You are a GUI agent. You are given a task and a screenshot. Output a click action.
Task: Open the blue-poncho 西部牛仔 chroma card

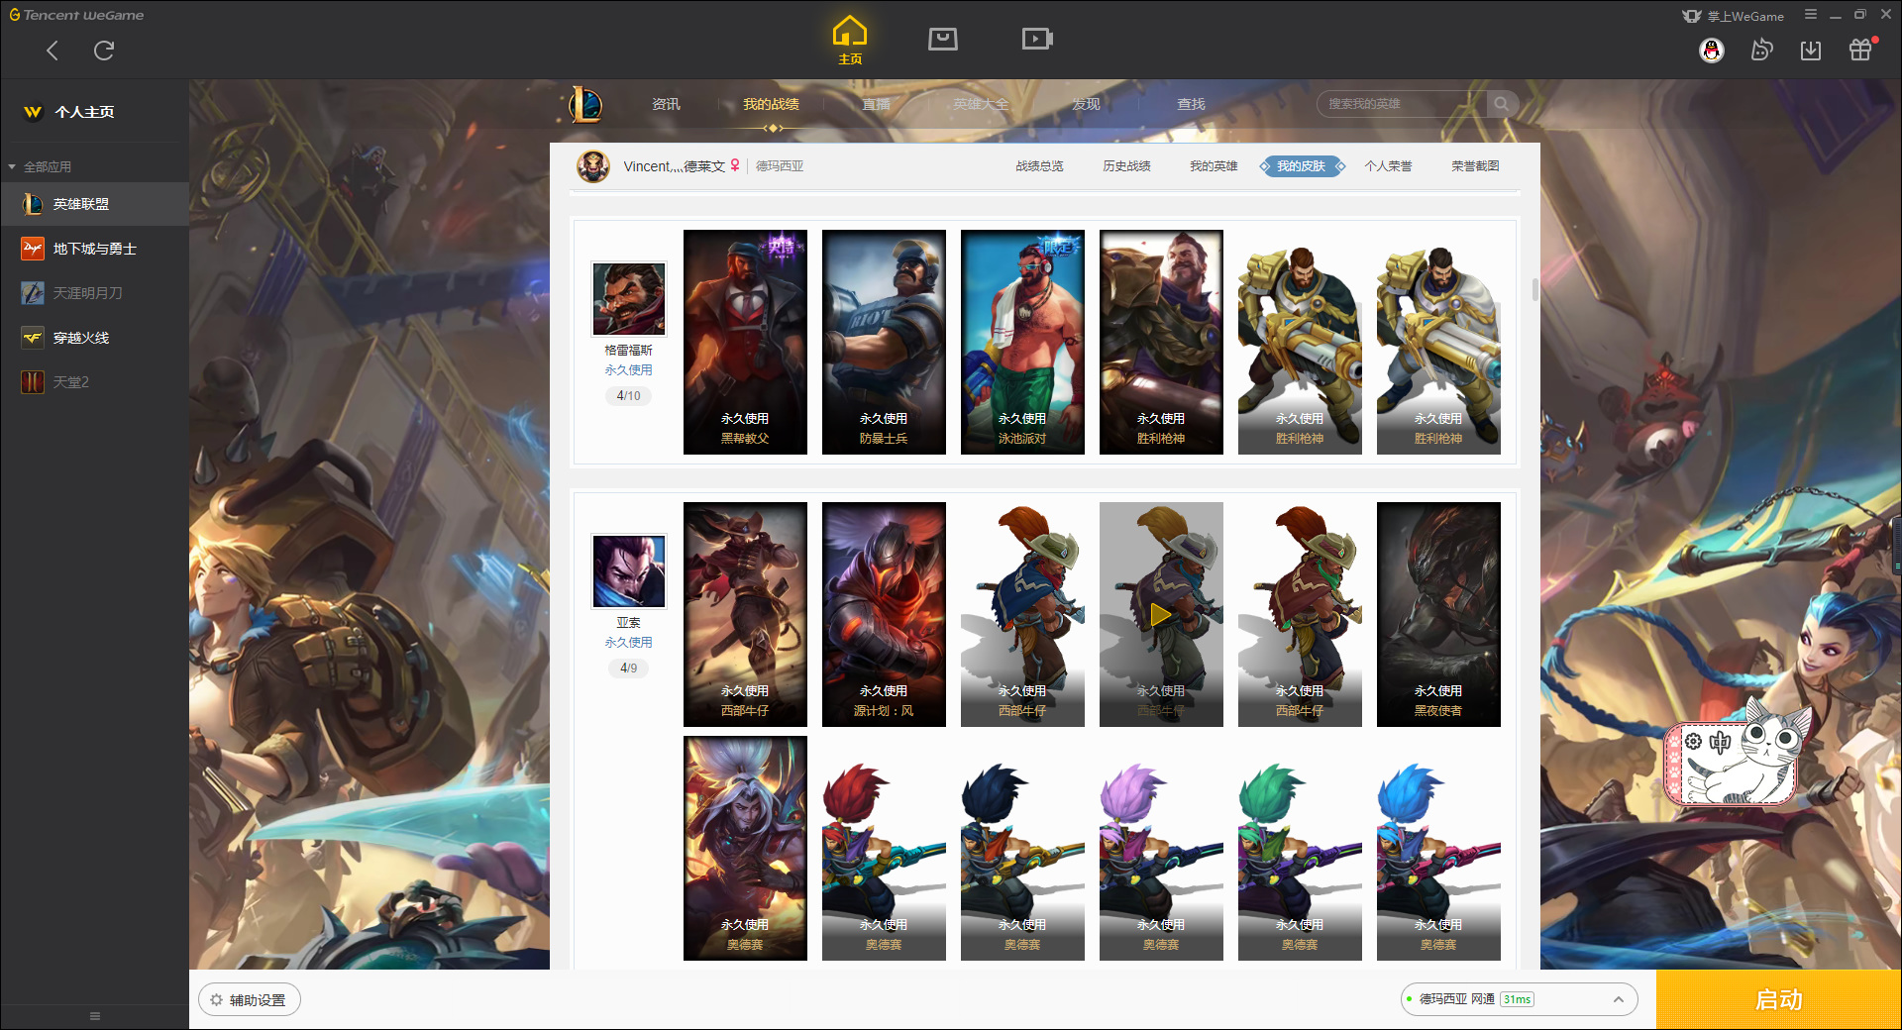[x=1022, y=615]
